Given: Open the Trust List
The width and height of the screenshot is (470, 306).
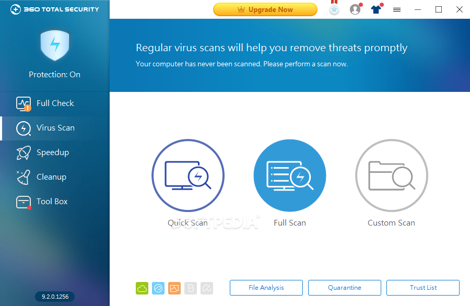Looking at the screenshot, I should click(423, 288).
